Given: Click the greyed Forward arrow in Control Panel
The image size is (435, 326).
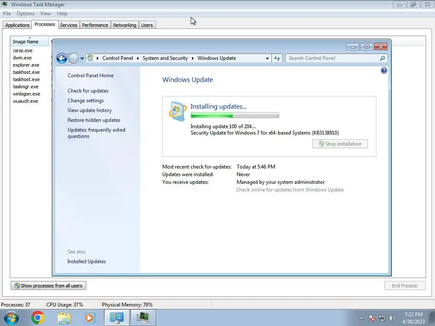Looking at the screenshot, I should click(73, 58).
